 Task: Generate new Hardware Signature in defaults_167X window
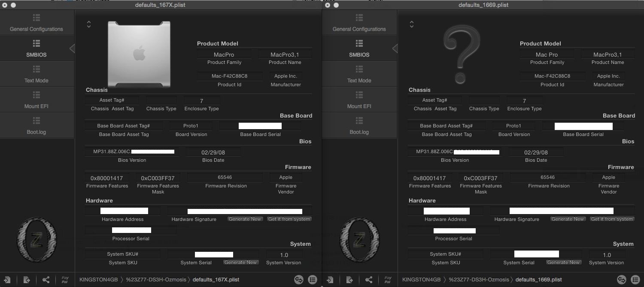(x=245, y=219)
